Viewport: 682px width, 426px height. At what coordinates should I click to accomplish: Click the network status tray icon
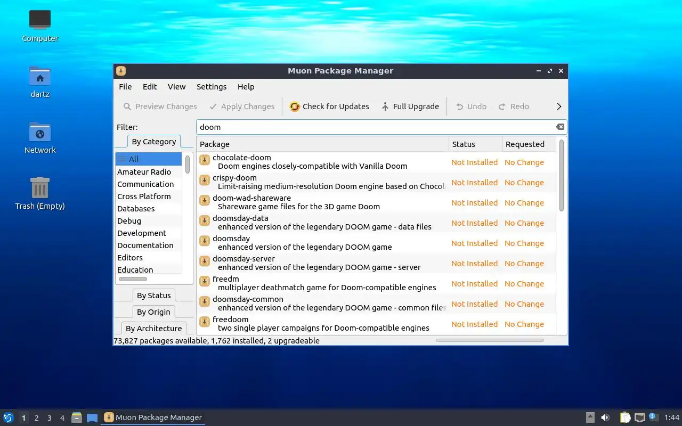(x=639, y=417)
